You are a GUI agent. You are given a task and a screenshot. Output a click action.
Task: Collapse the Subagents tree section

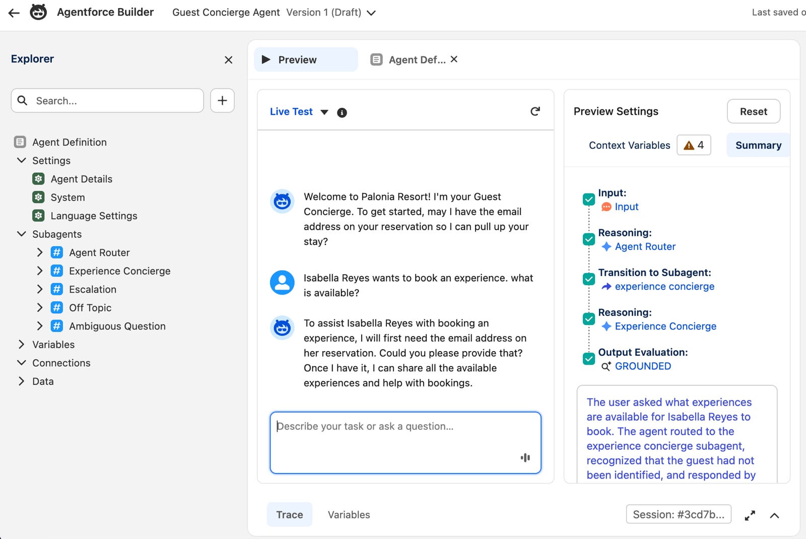[21, 234]
